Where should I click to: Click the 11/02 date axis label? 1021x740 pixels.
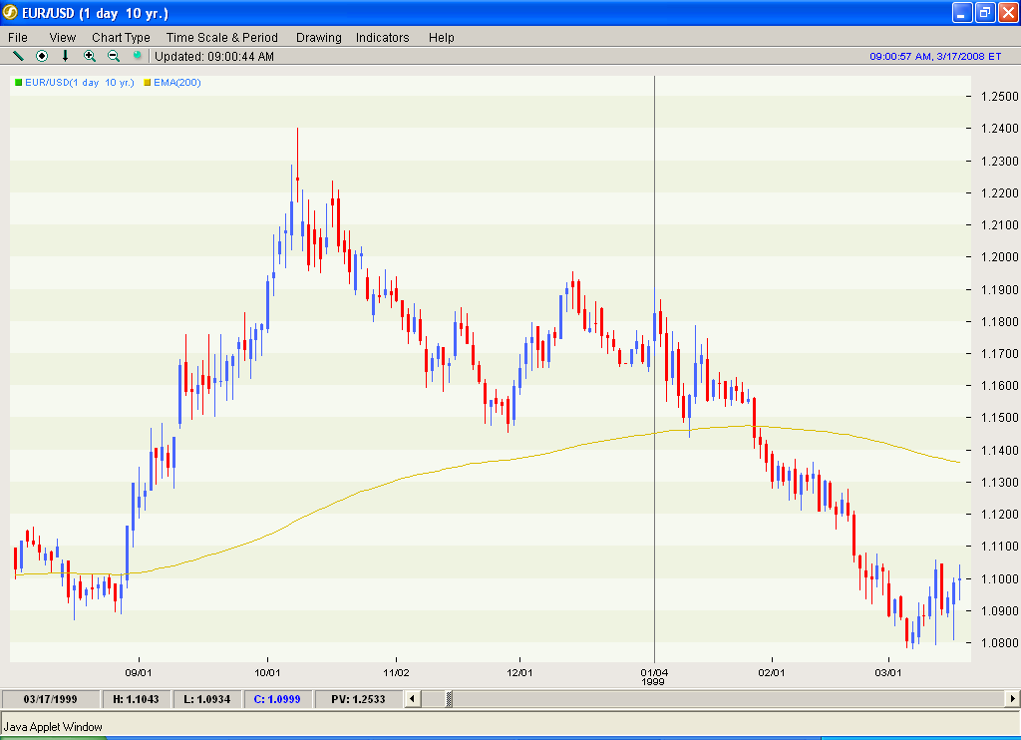(396, 673)
